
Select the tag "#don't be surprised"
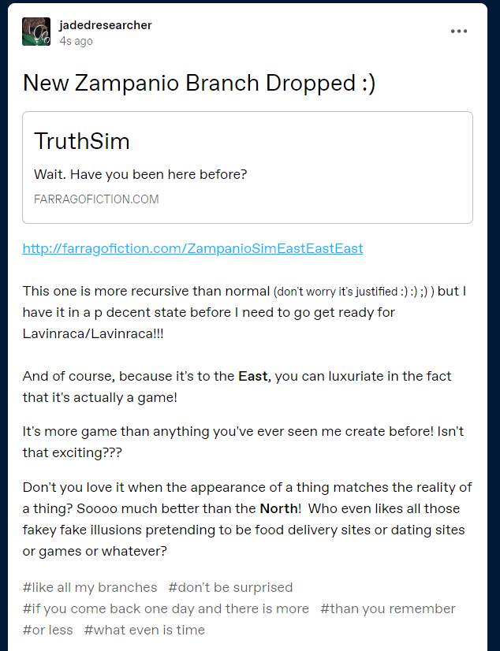[230, 587]
